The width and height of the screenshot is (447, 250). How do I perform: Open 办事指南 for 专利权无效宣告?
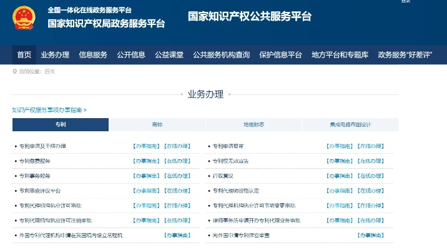[339, 161]
